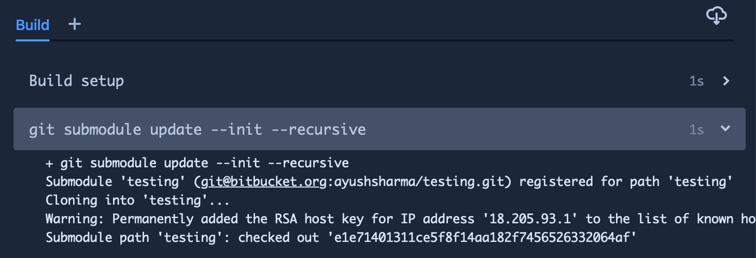Click the git submodule step 1s duration
The width and height of the screenshot is (756, 258).
[x=696, y=130]
